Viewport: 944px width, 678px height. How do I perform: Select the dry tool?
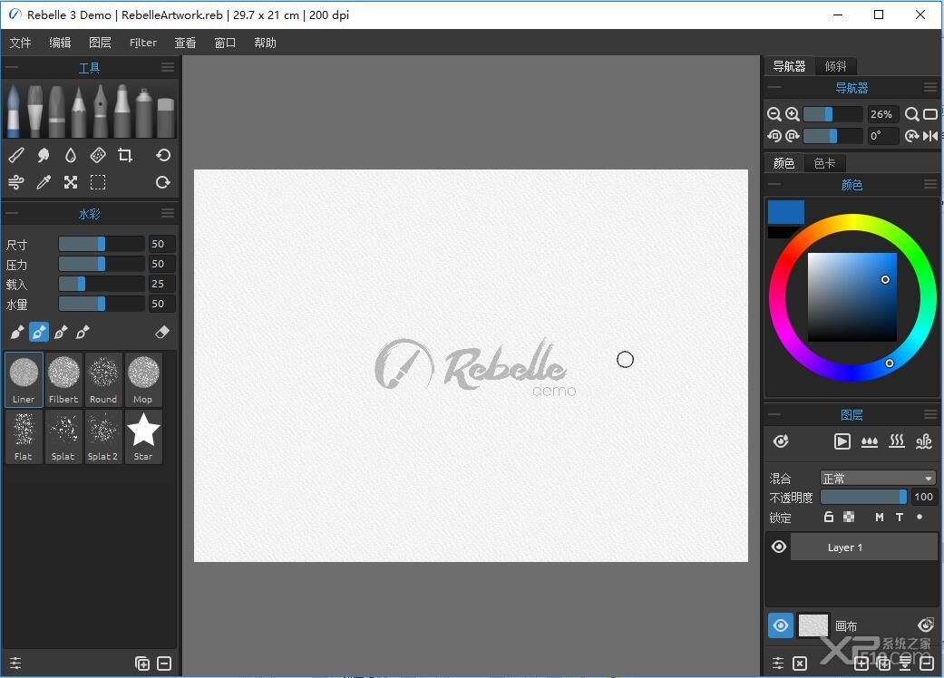98,155
